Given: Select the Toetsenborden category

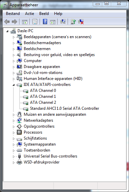Looking at the screenshot, I should tap(37, 150).
